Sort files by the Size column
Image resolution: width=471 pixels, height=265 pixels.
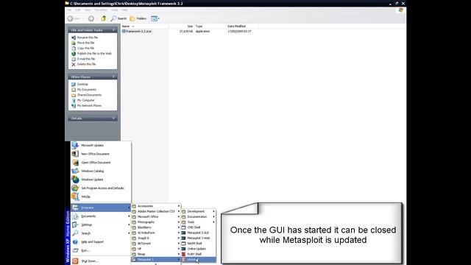(182, 26)
